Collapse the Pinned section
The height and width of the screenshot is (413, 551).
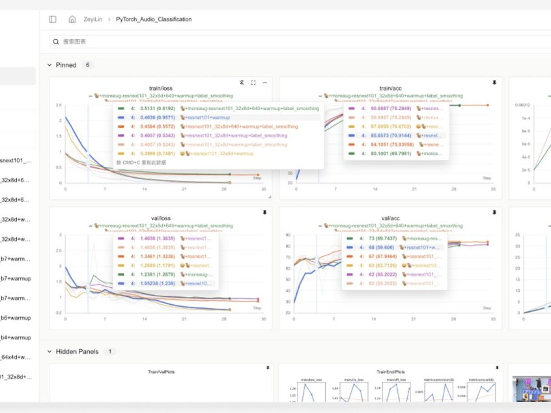tap(49, 65)
